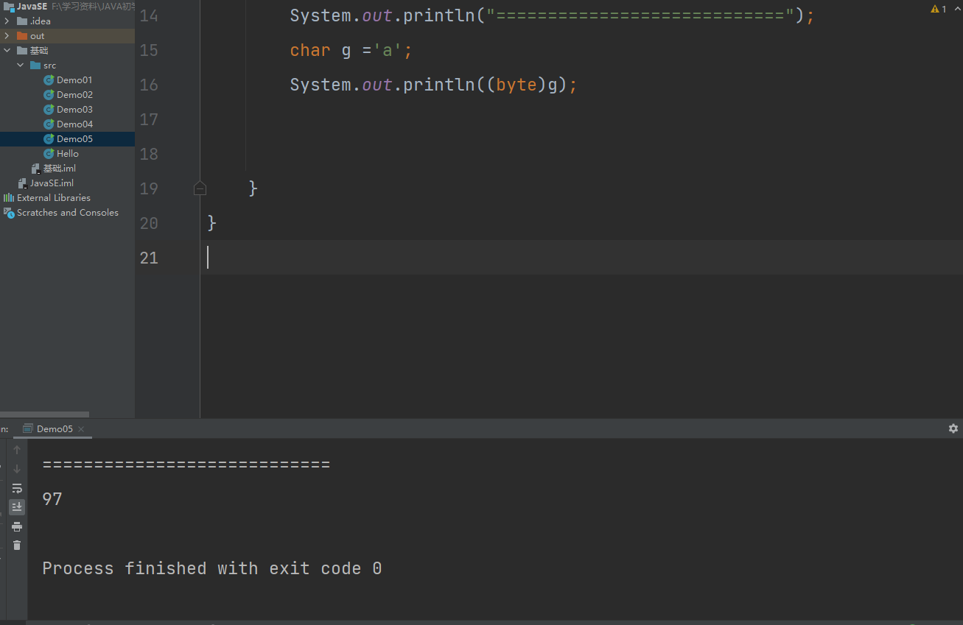Image resolution: width=963 pixels, height=625 pixels.
Task: Toggle scroll to end of console
Action: coord(17,507)
